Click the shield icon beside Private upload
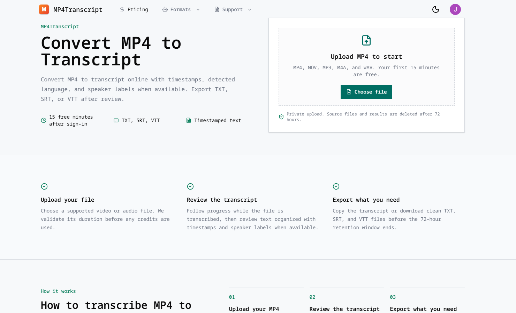This screenshot has width=516, height=313. [281, 117]
